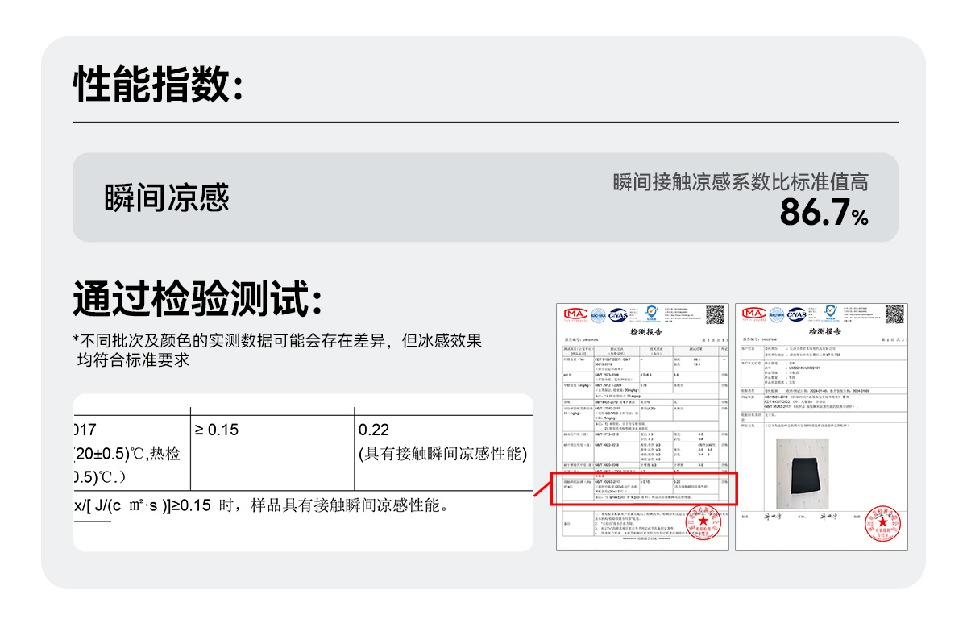Click the CNAS logo on the sample-photo report
The image size is (967, 619).
797,314
